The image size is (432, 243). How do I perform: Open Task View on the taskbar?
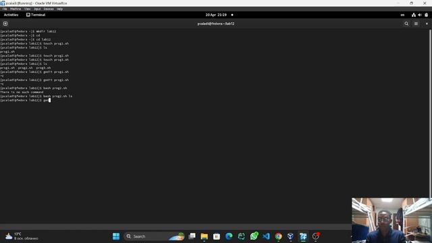point(192,236)
